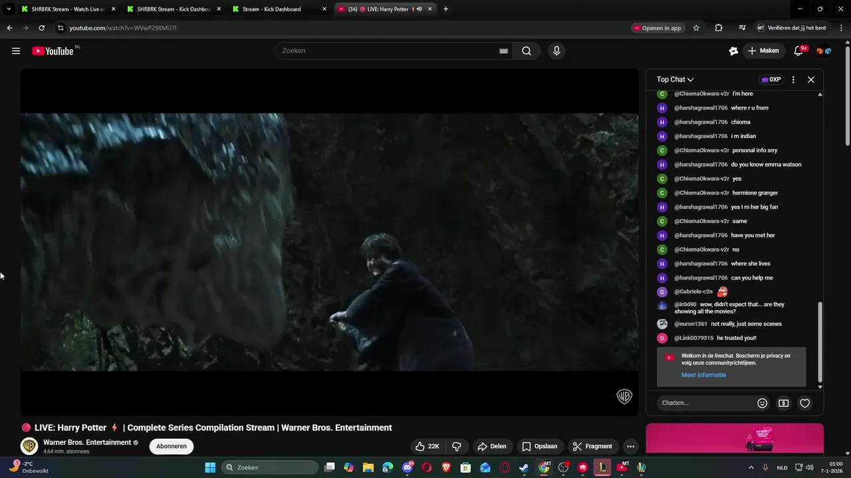
Task: Open YouTube notifications bell
Action: 799,51
